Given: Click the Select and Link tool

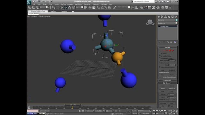Looking at the screenshot, I should pos(29,8).
